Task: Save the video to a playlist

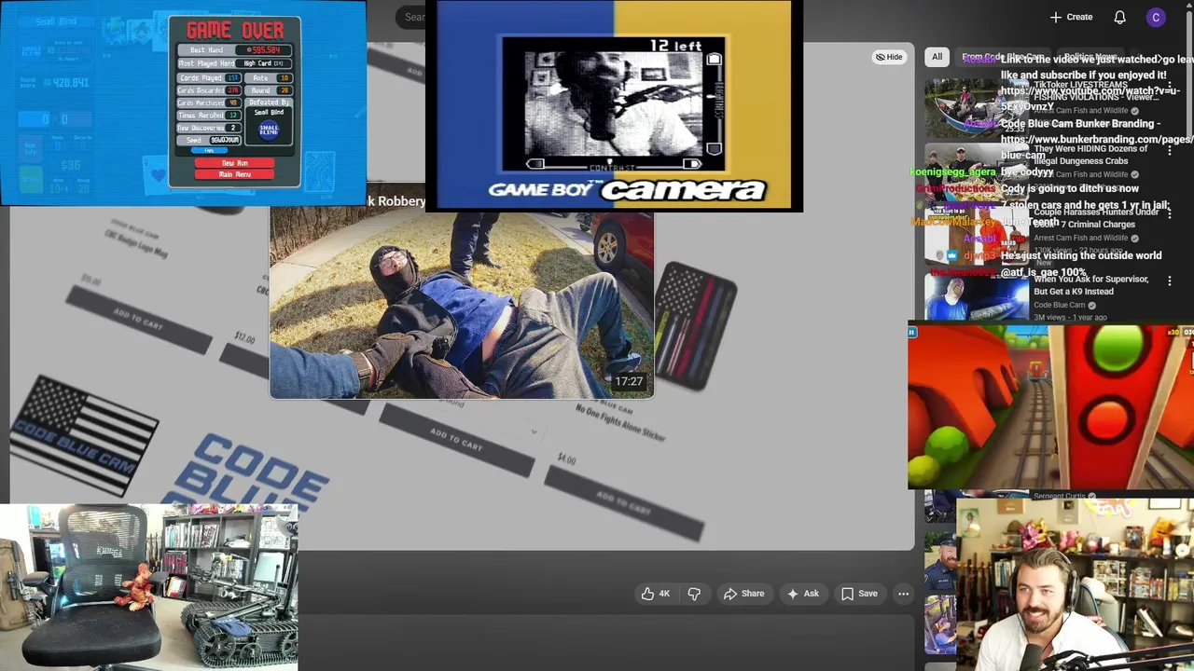Action: pyautogui.click(x=859, y=594)
